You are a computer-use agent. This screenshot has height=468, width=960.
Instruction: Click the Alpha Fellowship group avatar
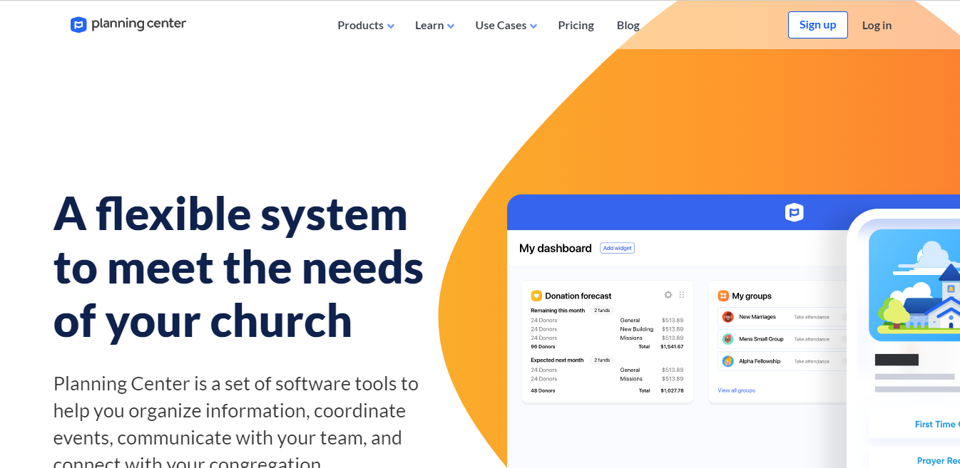coord(727,361)
